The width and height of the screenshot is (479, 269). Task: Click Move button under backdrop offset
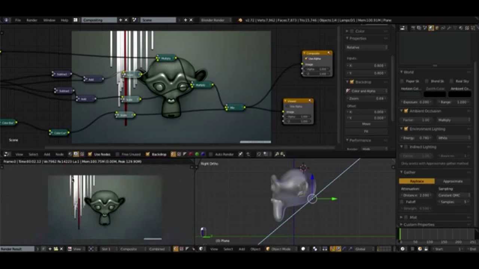pos(367,124)
